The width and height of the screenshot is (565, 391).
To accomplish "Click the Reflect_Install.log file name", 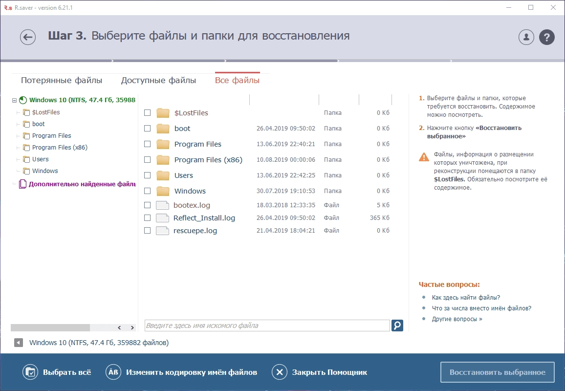I will [x=204, y=218].
